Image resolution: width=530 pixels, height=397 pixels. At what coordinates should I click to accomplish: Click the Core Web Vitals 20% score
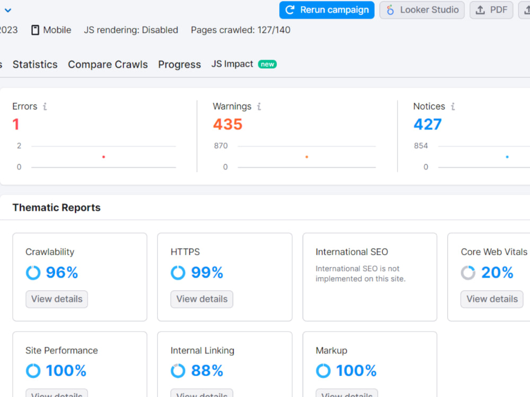[x=497, y=273]
